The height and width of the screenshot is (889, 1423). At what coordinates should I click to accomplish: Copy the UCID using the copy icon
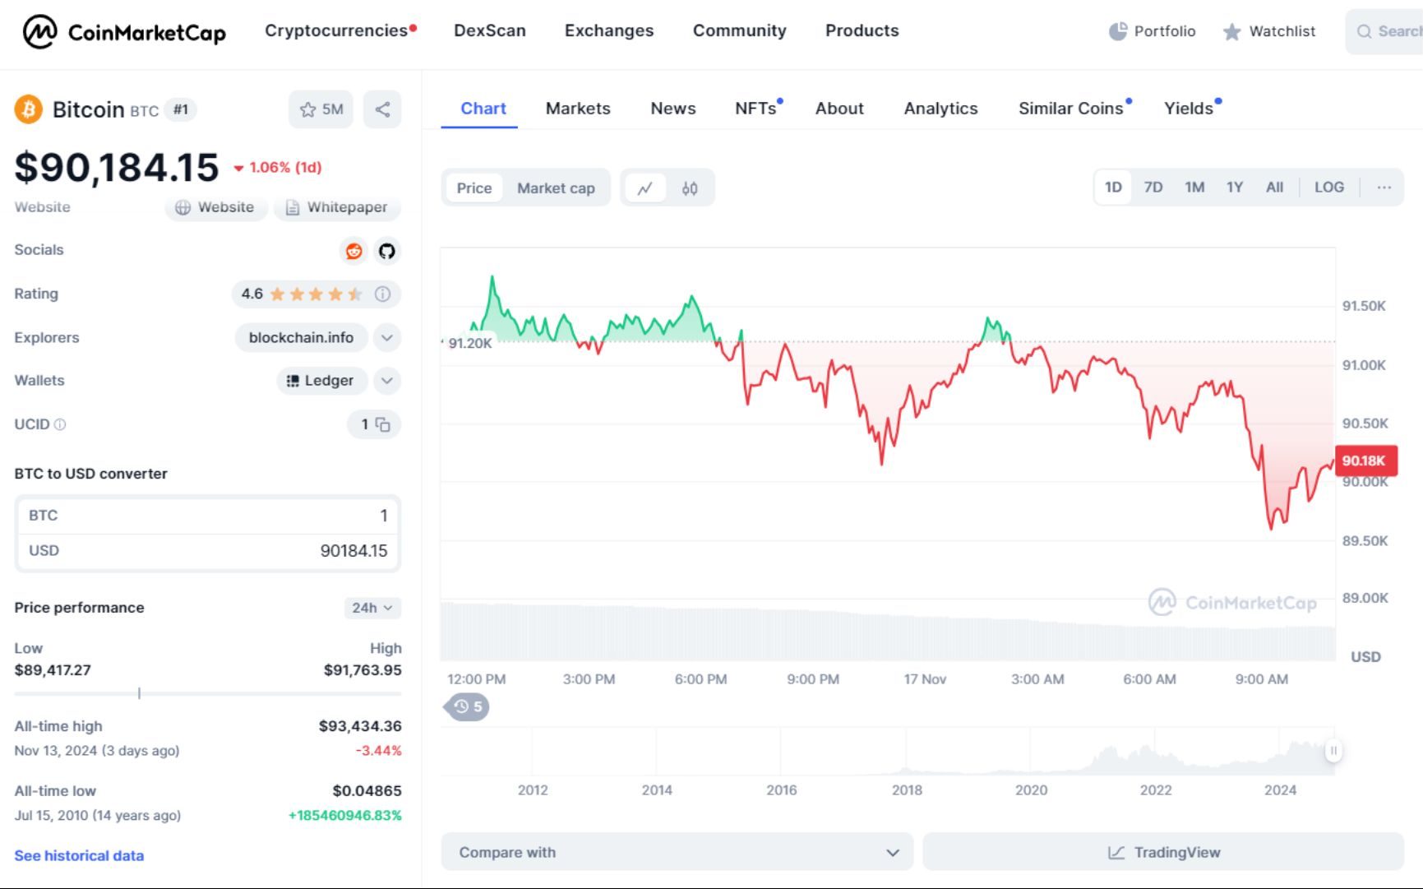click(383, 425)
